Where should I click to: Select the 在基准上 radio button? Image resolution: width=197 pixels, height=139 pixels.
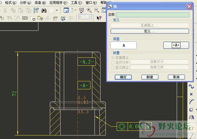pos(113,58)
